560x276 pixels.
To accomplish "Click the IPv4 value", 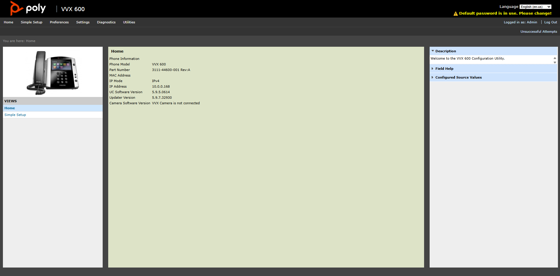I will (x=155, y=81).
